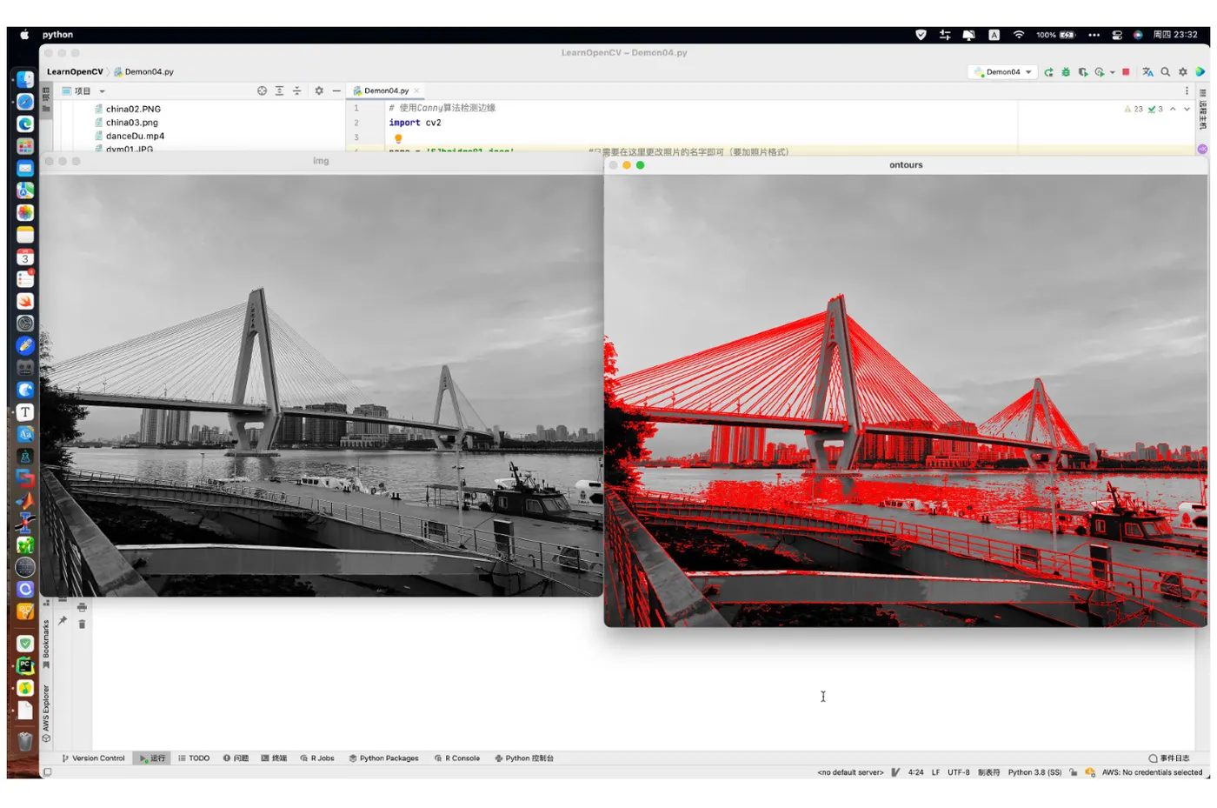Switch to the 运行 run tool window

pyautogui.click(x=152, y=758)
